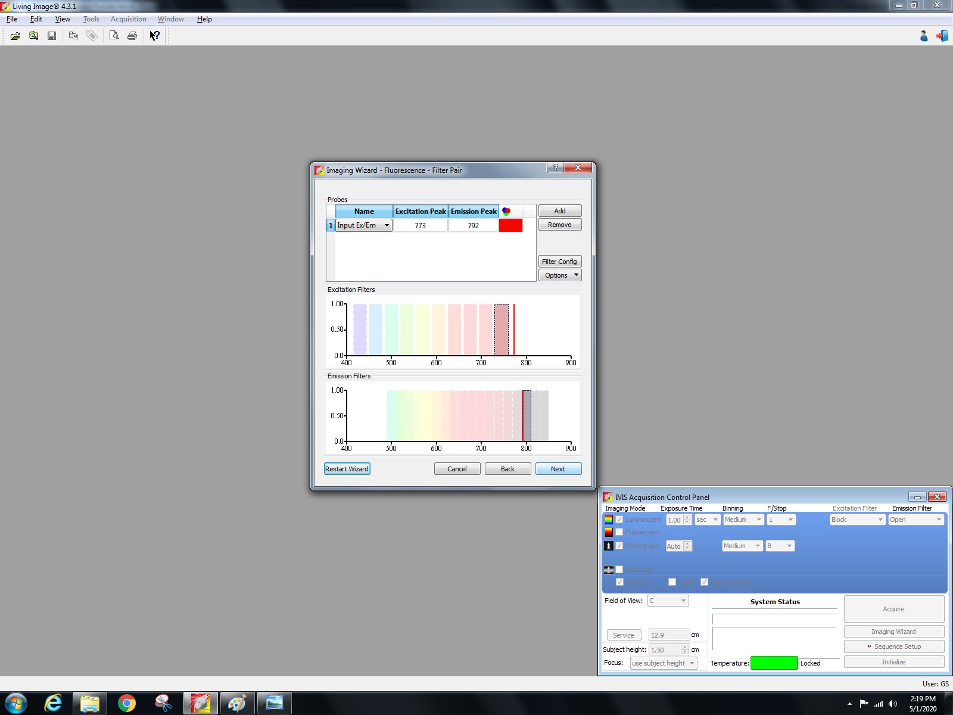The width and height of the screenshot is (953, 715).
Task: Click the RGB color column header icon
Action: (506, 212)
